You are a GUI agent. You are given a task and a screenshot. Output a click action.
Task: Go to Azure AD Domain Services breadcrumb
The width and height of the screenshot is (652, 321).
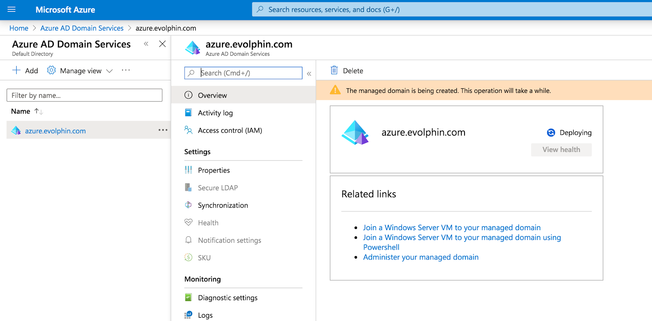click(82, 28)
